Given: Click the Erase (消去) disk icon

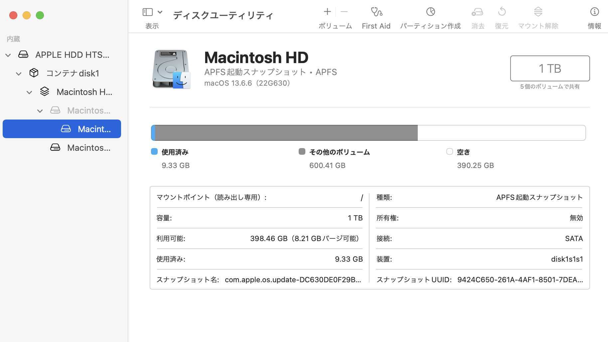Looking at the screenshot, I should click(477, 12).
